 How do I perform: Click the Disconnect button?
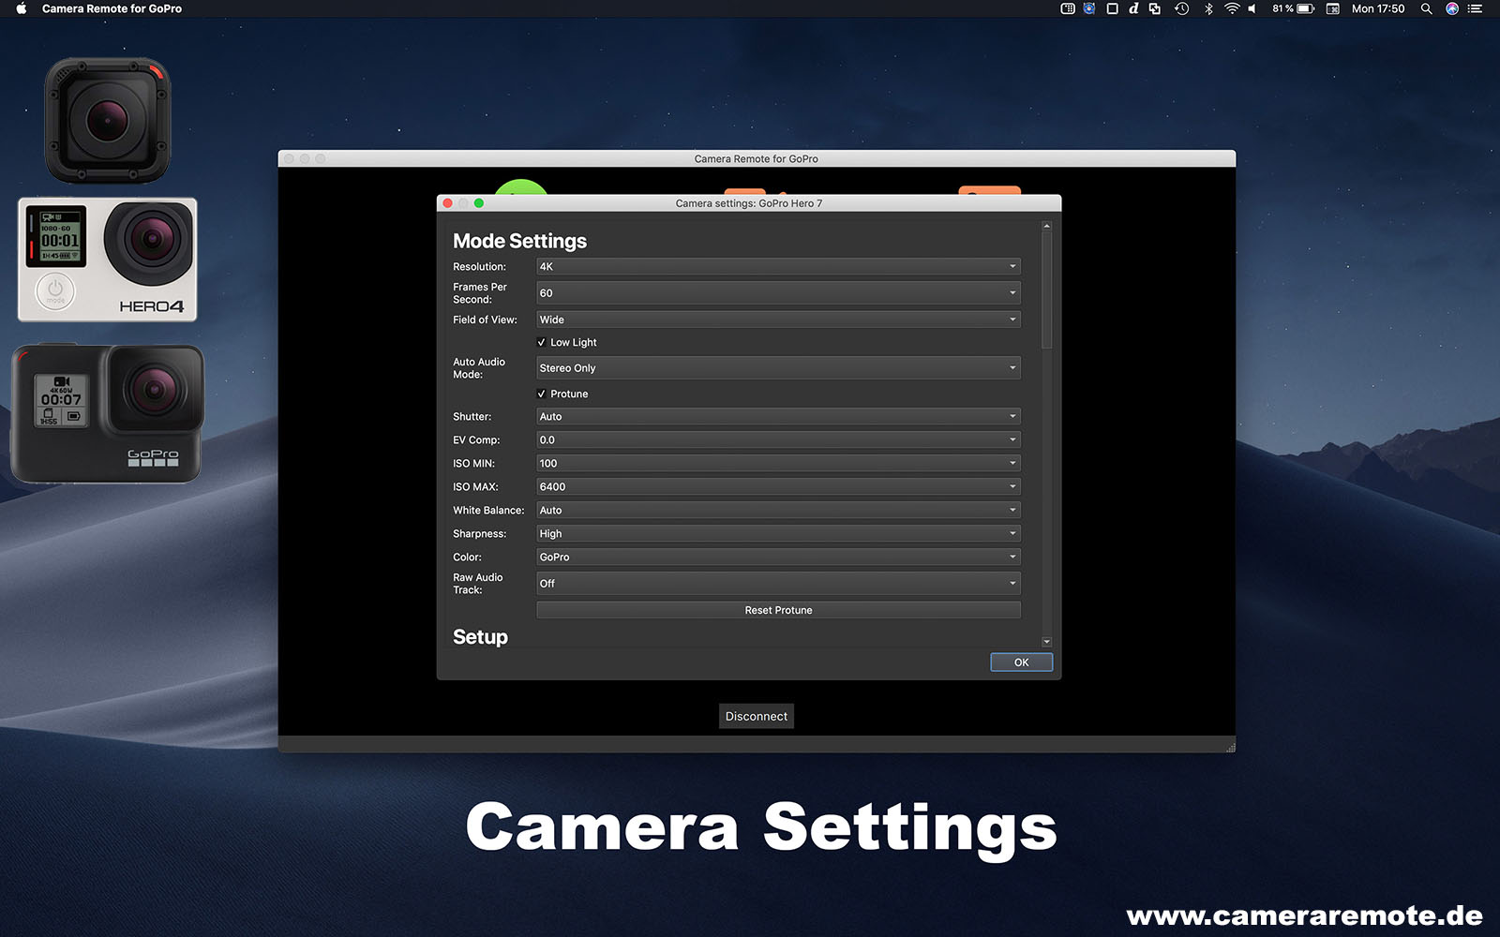tap(757, 716)
